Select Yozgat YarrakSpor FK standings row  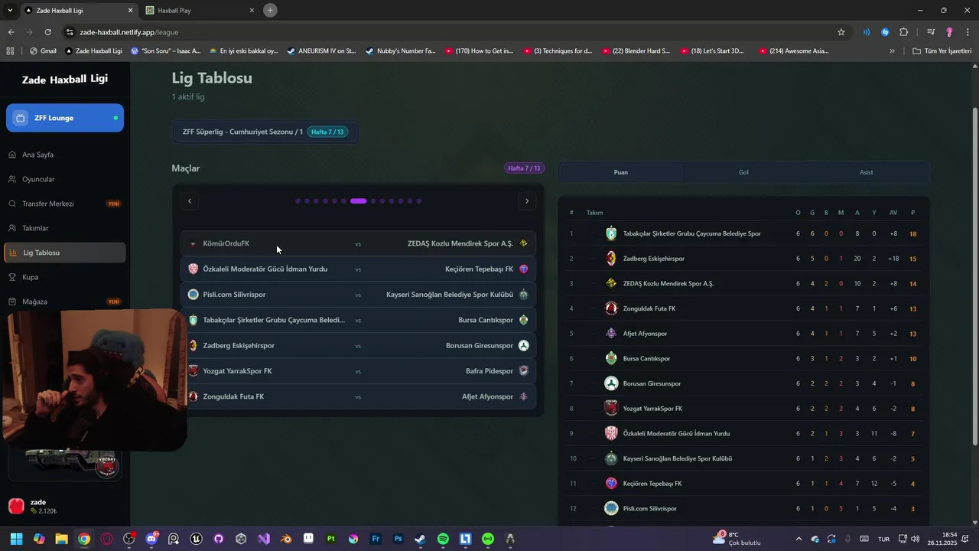743,409
